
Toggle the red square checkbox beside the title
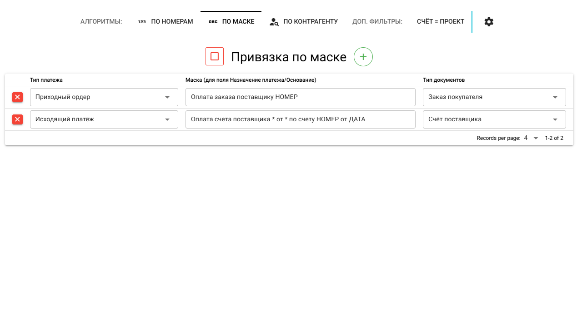click(215, 56)
